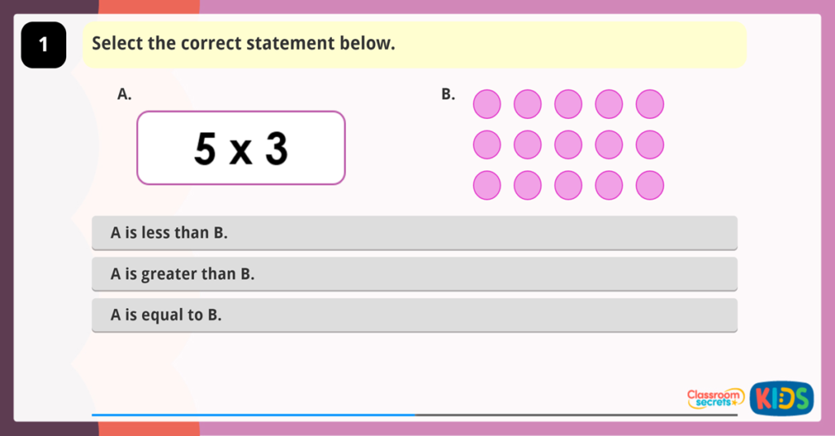Click the bottom-left pink dot in the array
The height and width of the screenshot is (436, 835).
[x=487, y=186]
